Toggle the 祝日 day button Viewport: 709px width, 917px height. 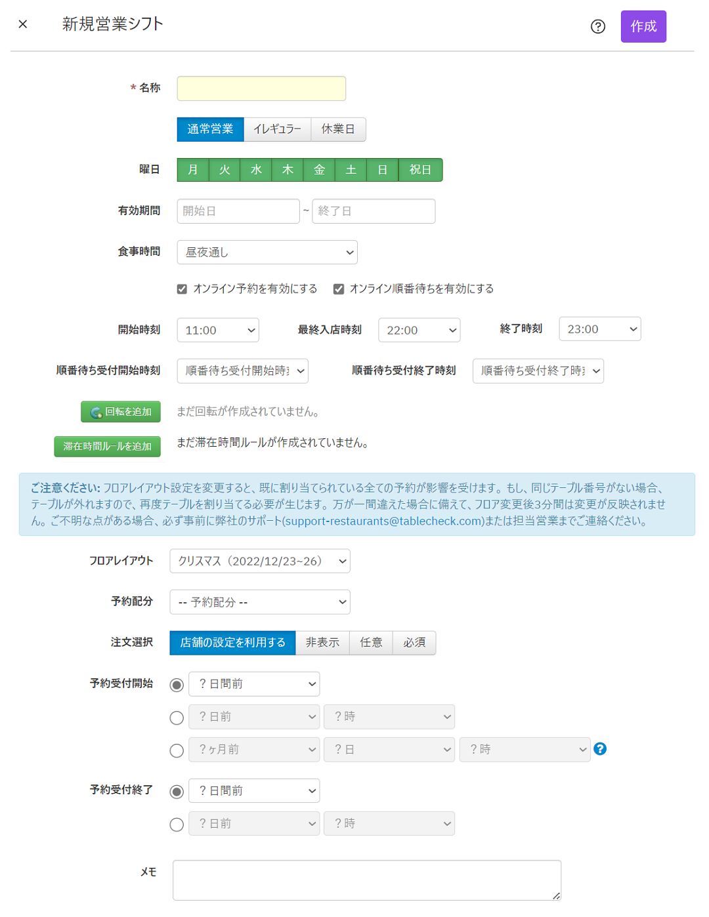[420, 170]
